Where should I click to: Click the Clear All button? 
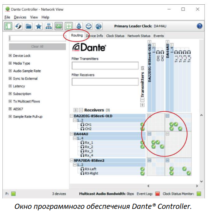click(x=37, y=46)
